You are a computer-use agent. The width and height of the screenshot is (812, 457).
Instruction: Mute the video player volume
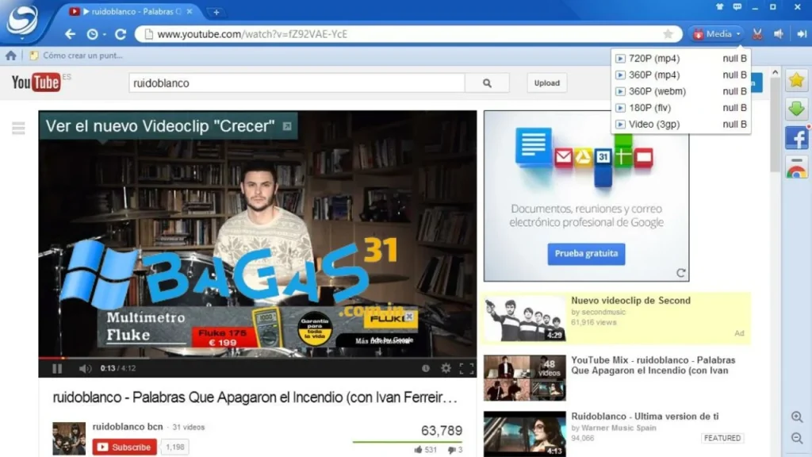[85, 368]
